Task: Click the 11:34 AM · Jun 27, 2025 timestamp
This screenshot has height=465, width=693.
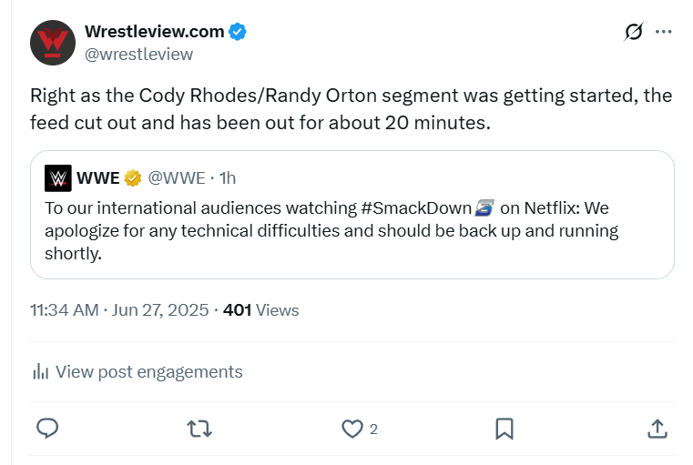Action: click(x=119, y=310)
